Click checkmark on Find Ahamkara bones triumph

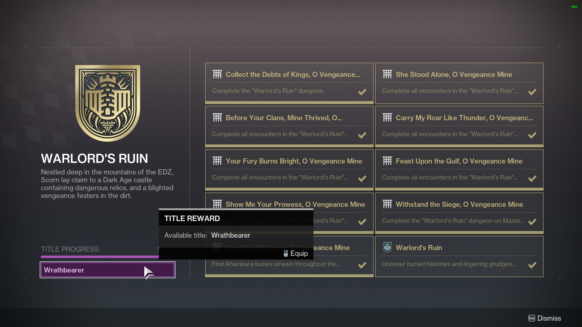(x=362, y=265)
